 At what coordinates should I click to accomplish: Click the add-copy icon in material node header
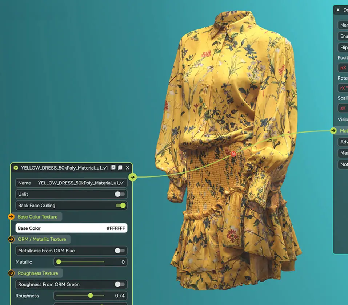point(113,168)
